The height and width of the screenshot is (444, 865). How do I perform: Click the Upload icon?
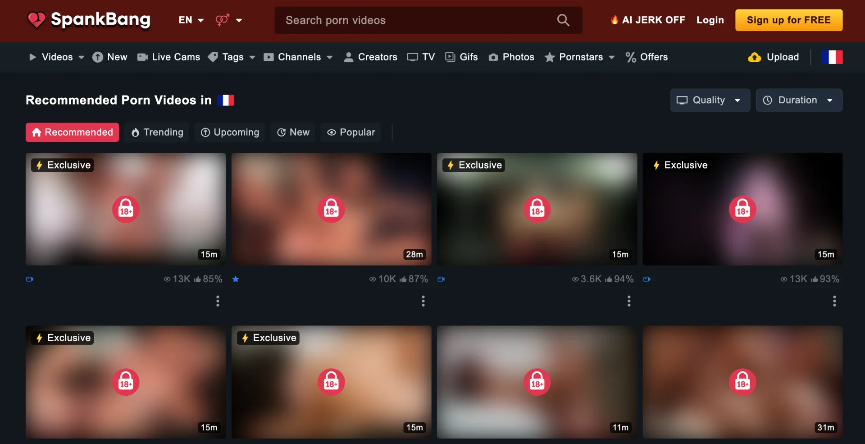click(755, 57)
